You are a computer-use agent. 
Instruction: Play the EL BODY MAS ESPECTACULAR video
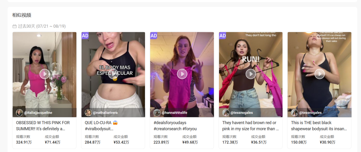(113, 74)
